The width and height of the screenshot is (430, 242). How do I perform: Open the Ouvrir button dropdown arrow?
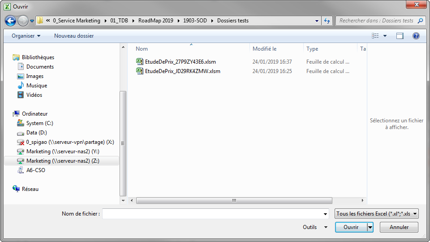tap(370, 227)
